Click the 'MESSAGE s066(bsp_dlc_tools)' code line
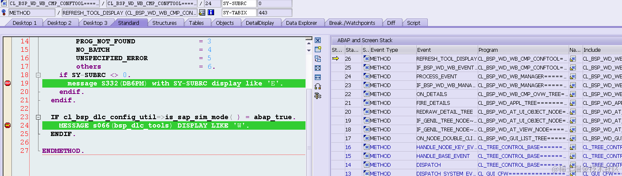This screenshot has height=176, width=622. click(x=173, y=125)
